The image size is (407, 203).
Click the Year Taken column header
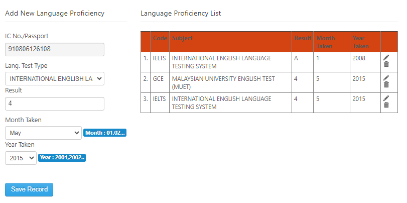point(360,42)
